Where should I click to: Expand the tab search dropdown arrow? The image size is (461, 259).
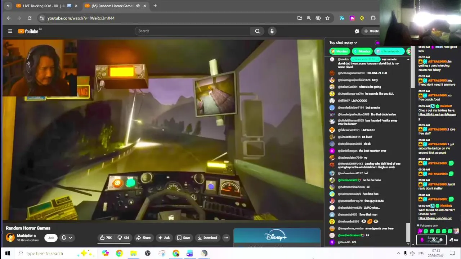8,6
